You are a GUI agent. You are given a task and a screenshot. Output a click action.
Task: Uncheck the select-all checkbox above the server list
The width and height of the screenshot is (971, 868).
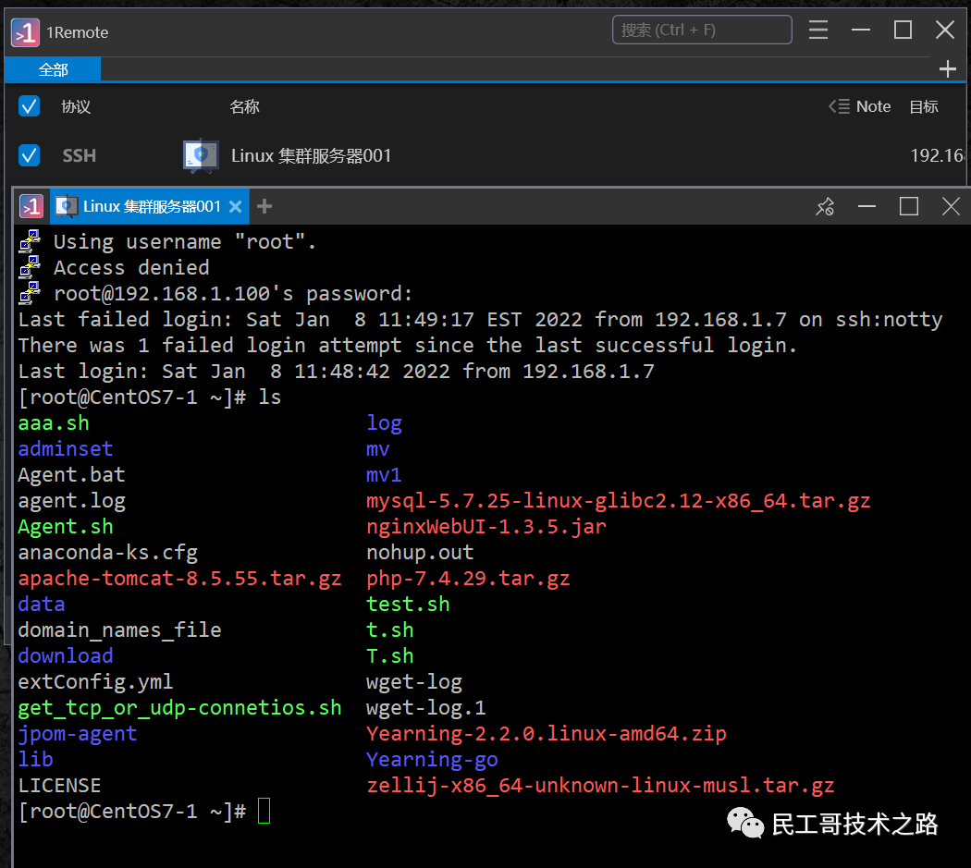click(x=29, y=106)
